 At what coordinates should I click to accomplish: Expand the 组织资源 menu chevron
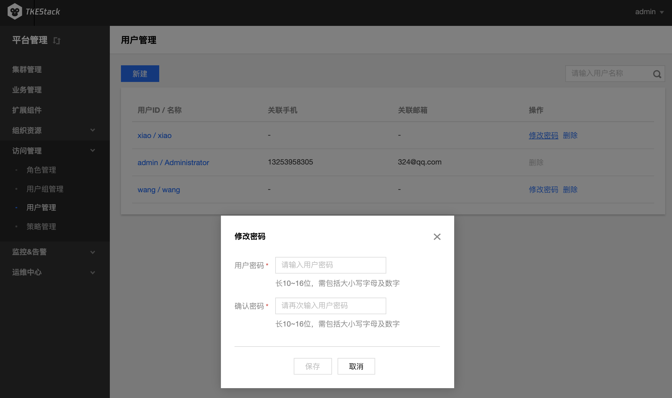pos(93,130)
